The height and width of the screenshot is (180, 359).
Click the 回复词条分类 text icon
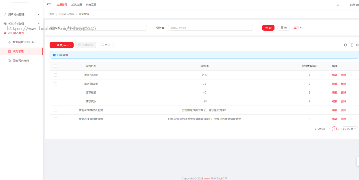[x=10, y=61]
